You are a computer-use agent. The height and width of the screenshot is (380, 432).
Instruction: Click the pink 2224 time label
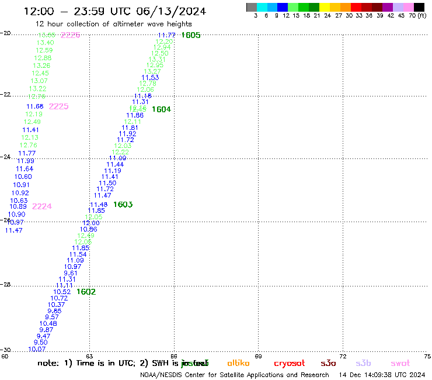[x=42, y=206]
